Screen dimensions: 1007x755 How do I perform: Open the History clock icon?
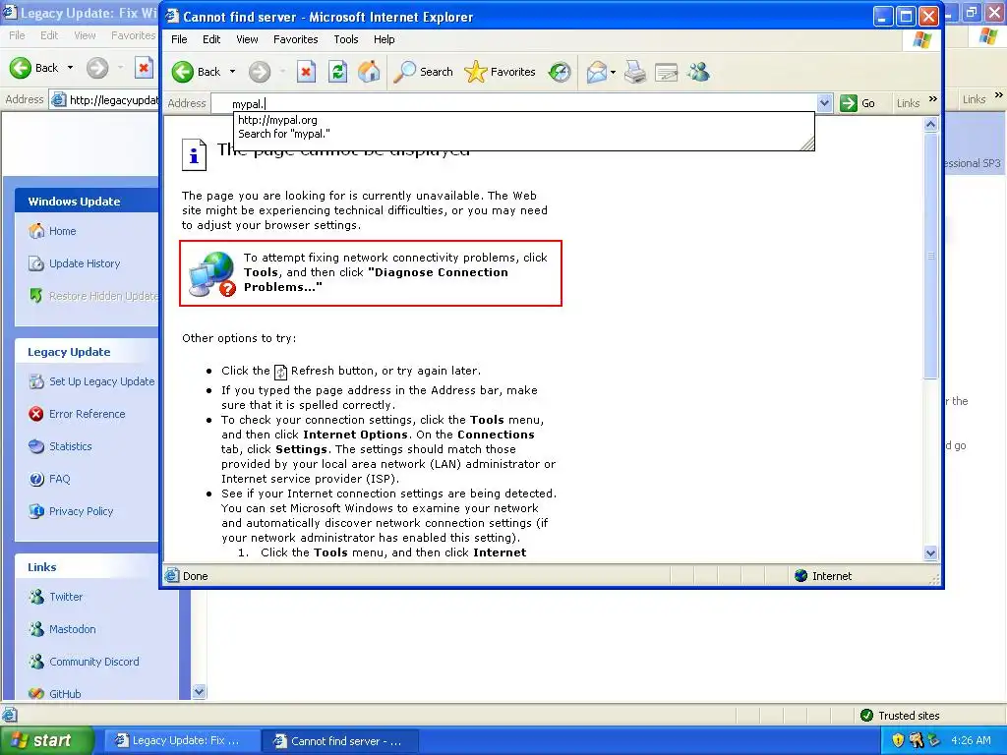point(560,72)
